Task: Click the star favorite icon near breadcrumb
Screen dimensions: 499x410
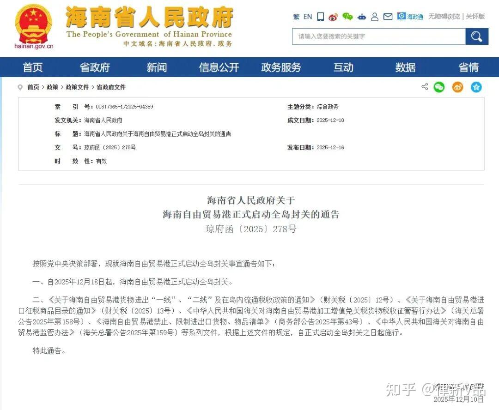Action: [x=476, y=87]
